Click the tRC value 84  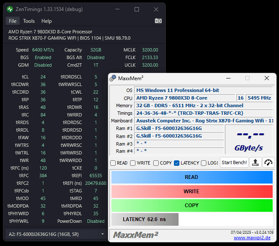[43, 115]
